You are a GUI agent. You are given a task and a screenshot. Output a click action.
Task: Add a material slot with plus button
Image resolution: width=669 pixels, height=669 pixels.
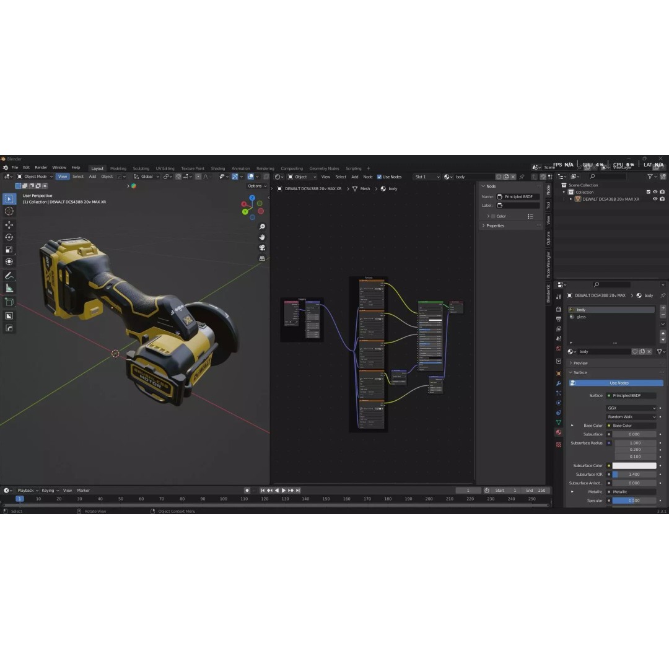coord(663,308)
